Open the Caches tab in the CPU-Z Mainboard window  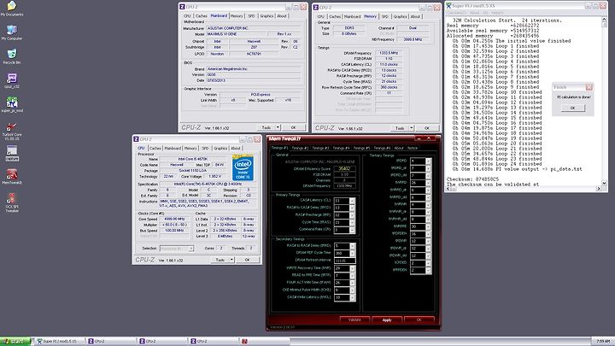[202, 16]
